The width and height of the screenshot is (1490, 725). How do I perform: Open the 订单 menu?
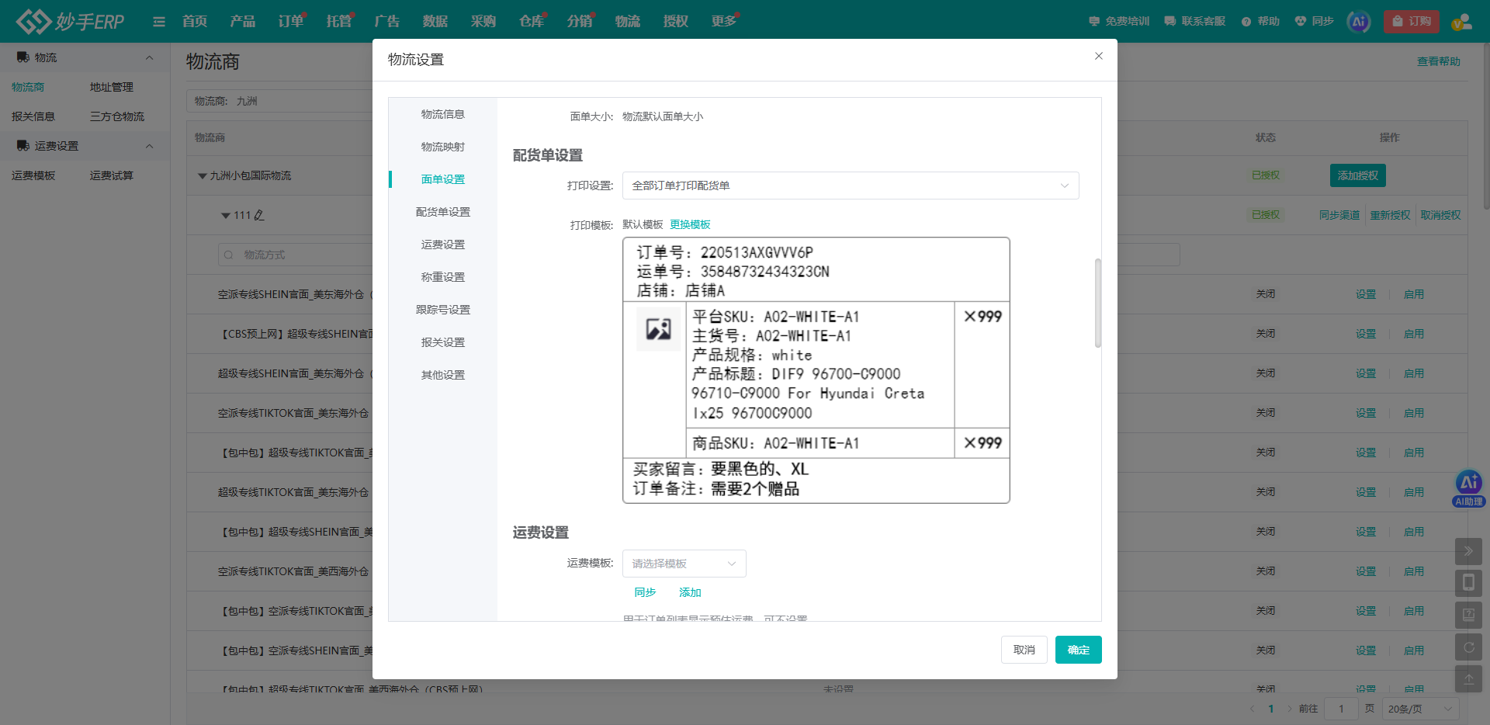tap(291, 21)
